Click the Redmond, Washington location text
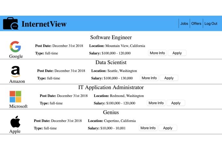Viewport: 222px width, 158px height. [x=127, y=96]
